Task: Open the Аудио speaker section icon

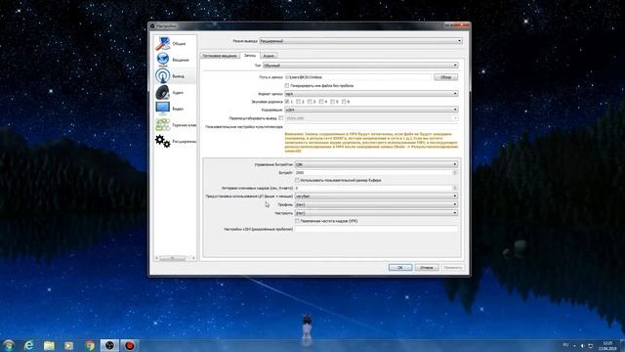Action: click(x=163, y=92)
